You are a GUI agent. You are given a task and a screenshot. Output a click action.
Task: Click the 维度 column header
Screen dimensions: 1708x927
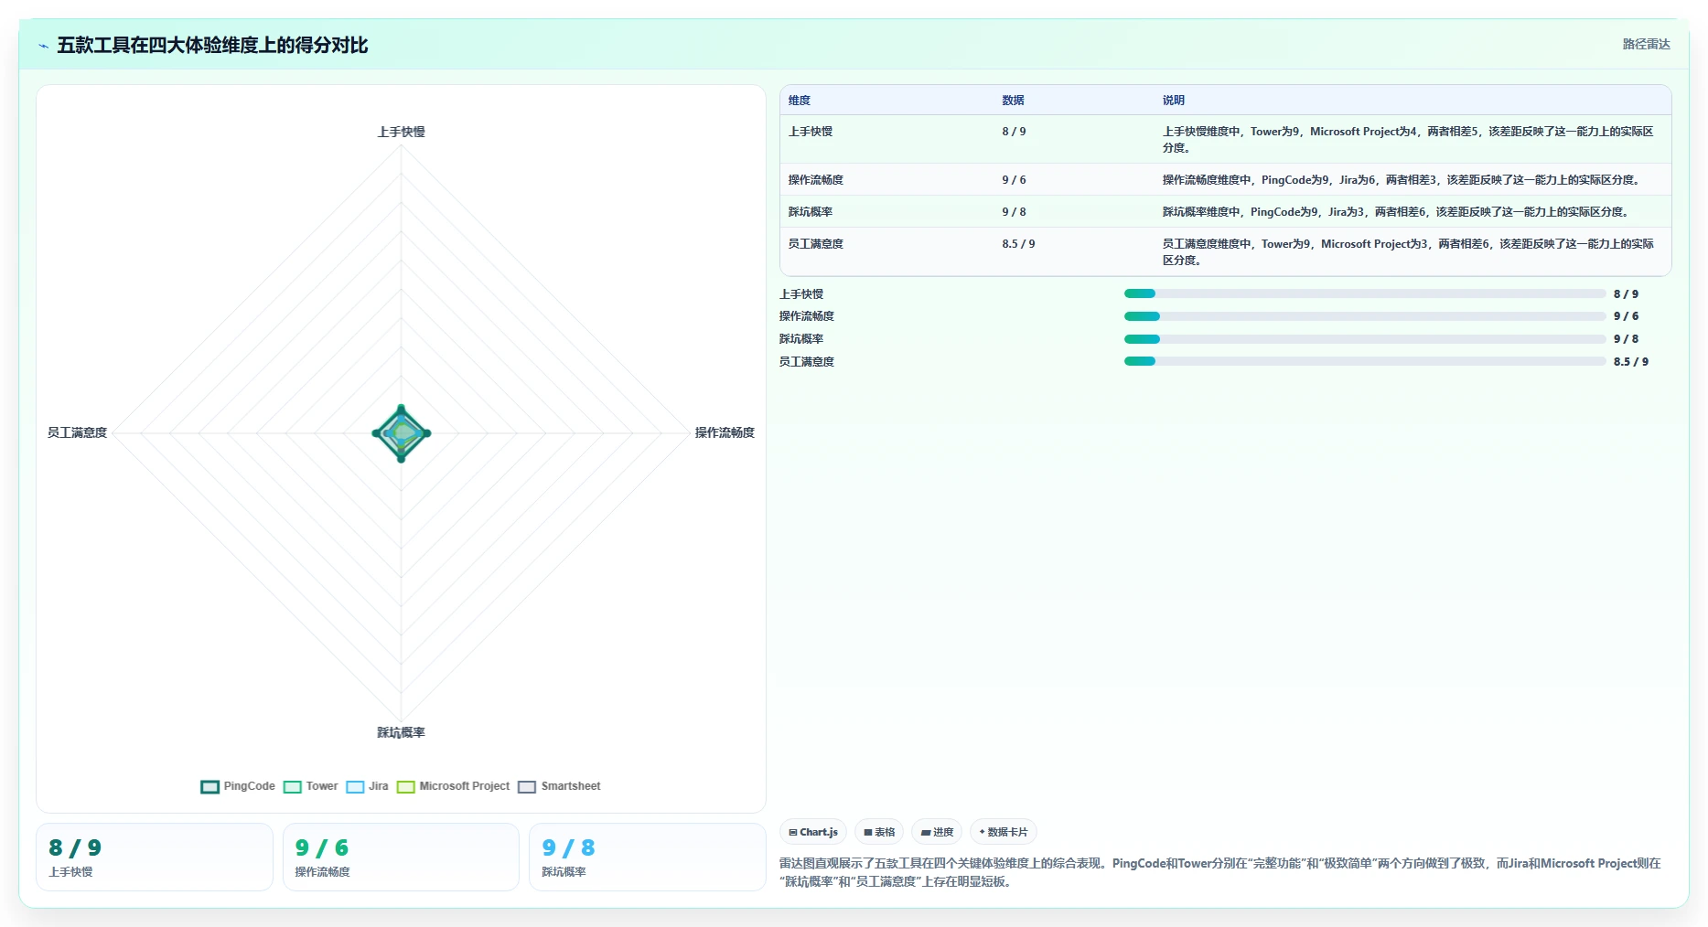(800, 101)
